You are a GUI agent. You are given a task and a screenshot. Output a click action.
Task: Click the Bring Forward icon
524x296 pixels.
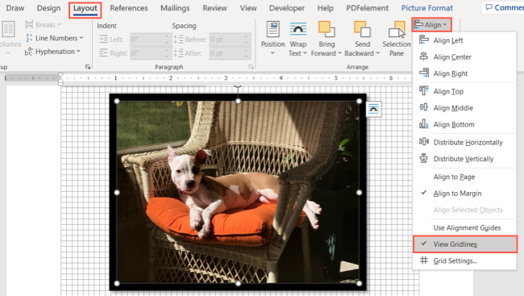[x=326, y=29]
